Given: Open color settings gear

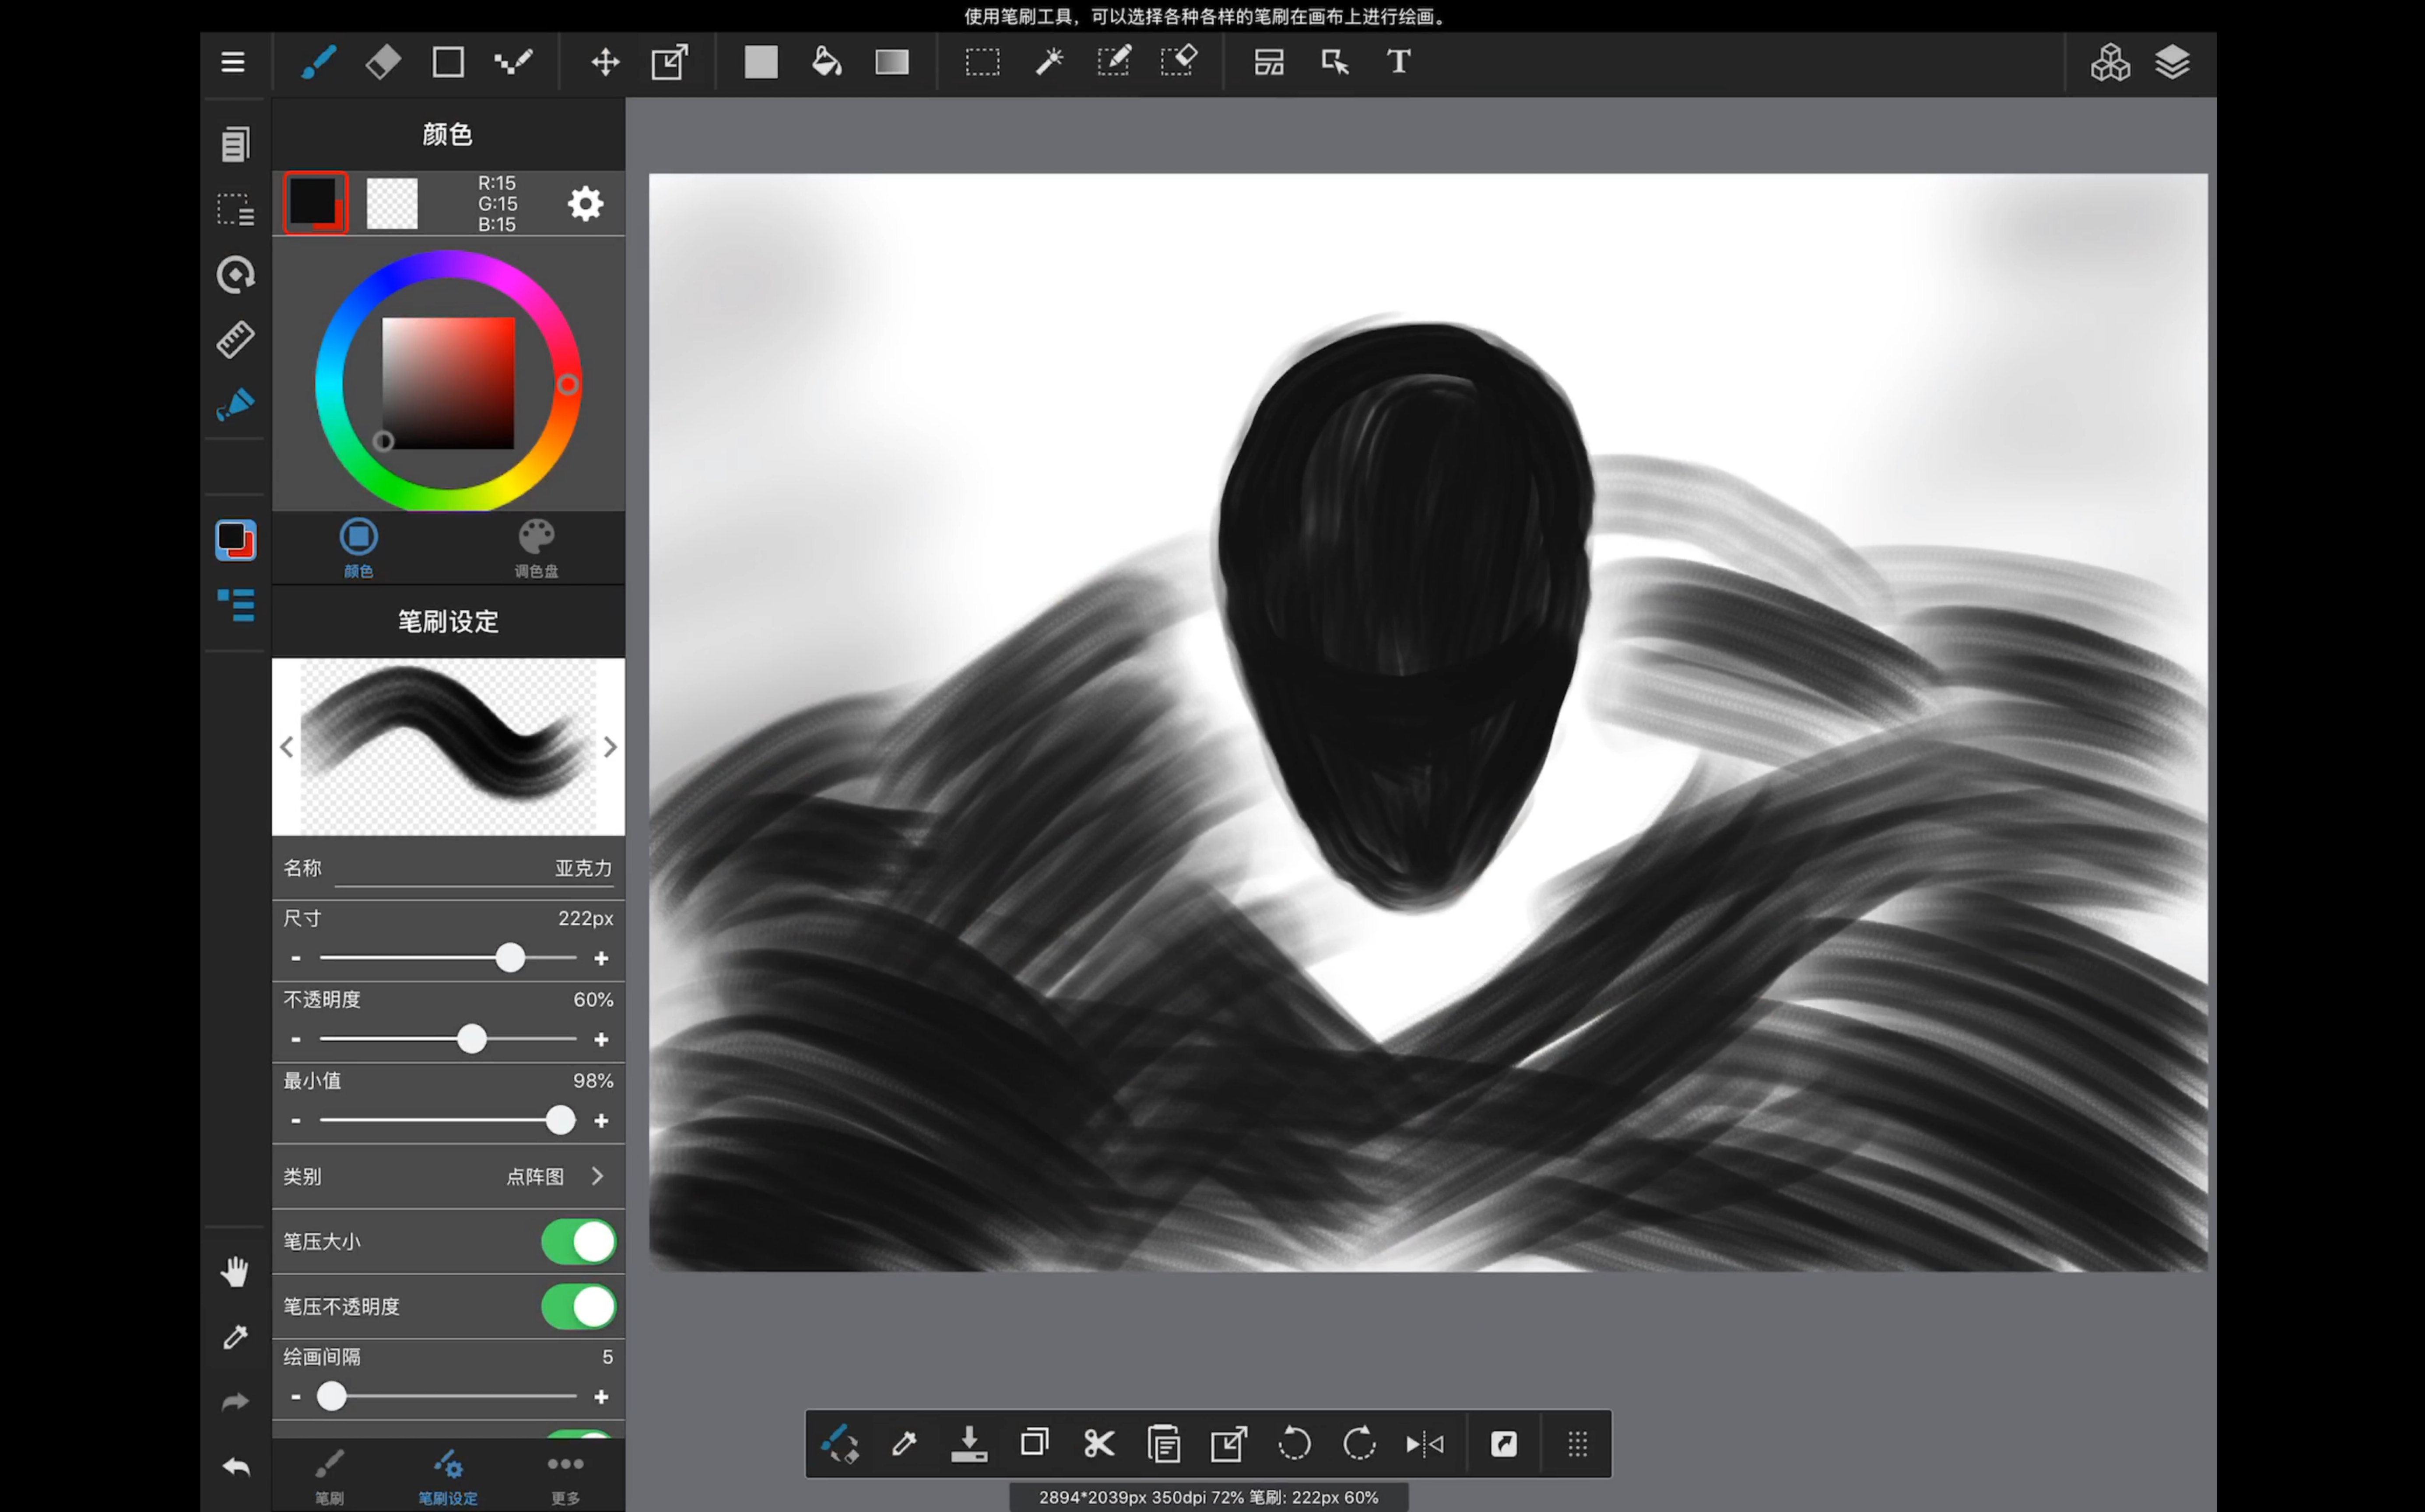Looking at the screenshot, I should pos(585,204).
